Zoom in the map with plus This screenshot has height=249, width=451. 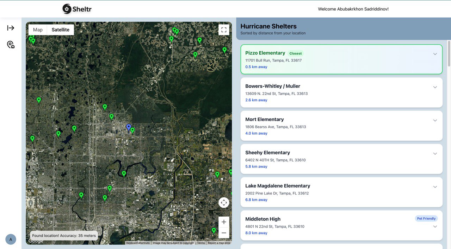(x=224, y=222)
